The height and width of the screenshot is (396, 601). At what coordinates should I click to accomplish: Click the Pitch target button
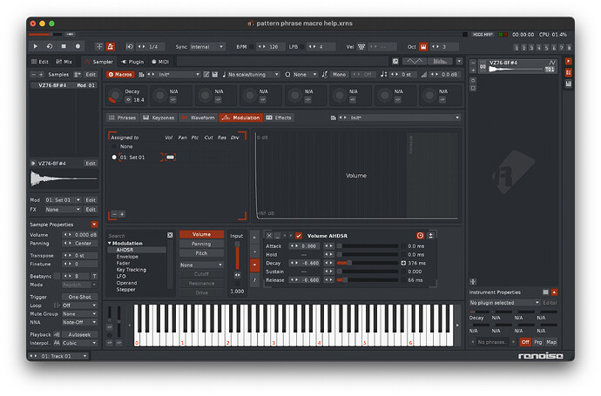pyautogui.click(x=201, y=253)
